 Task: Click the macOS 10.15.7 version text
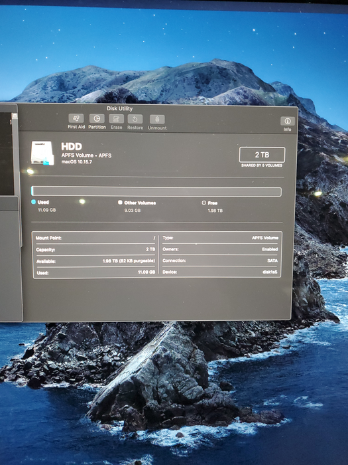77,162
